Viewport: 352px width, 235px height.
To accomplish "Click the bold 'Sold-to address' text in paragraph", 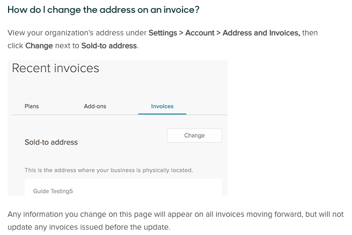I will (x=109, y=46).
